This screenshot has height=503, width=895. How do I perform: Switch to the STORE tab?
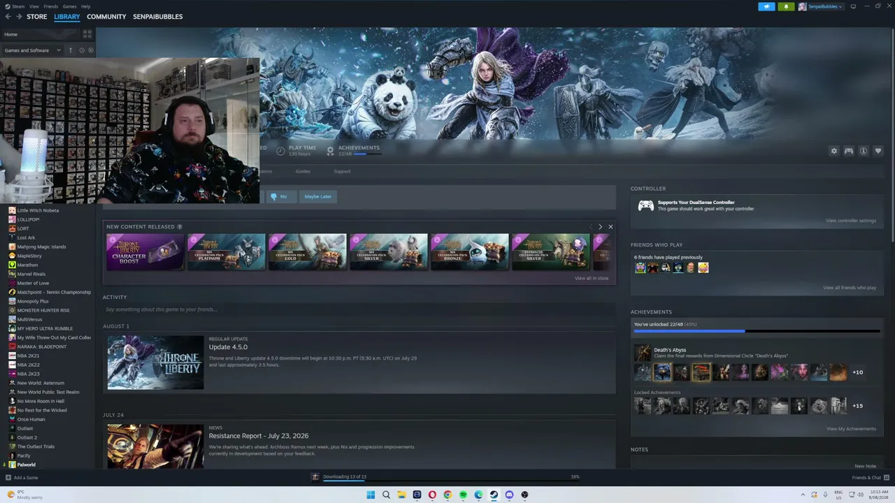(37, 17)
